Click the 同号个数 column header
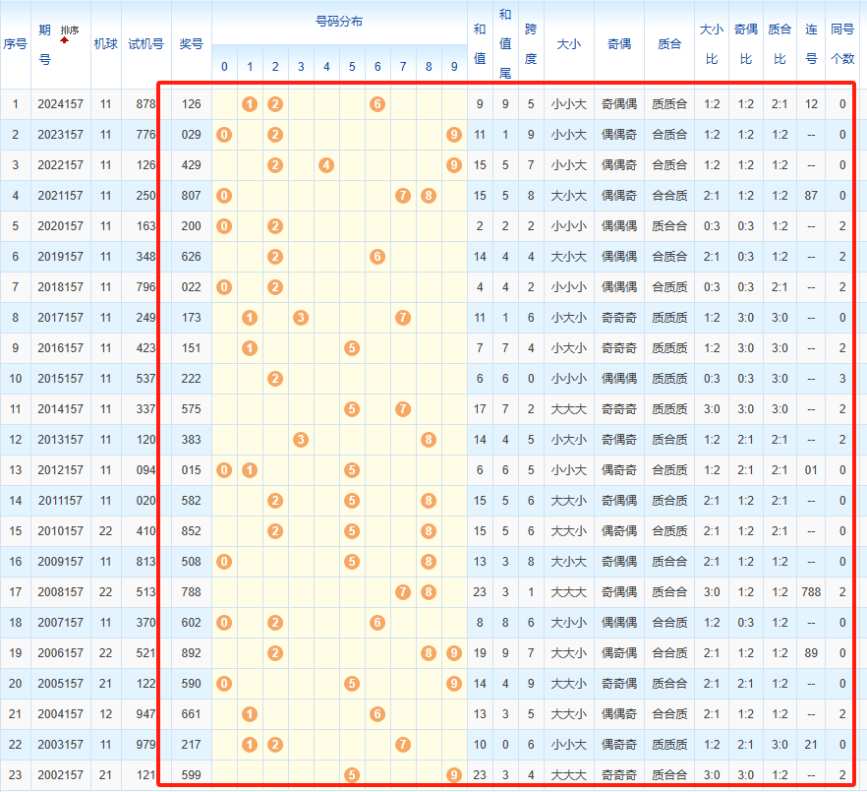 coord(842,44)
